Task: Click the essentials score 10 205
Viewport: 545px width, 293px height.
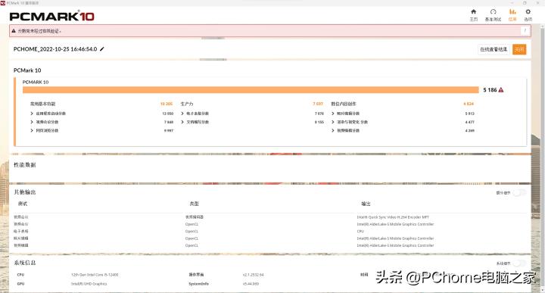Action: tap(166, 104)
